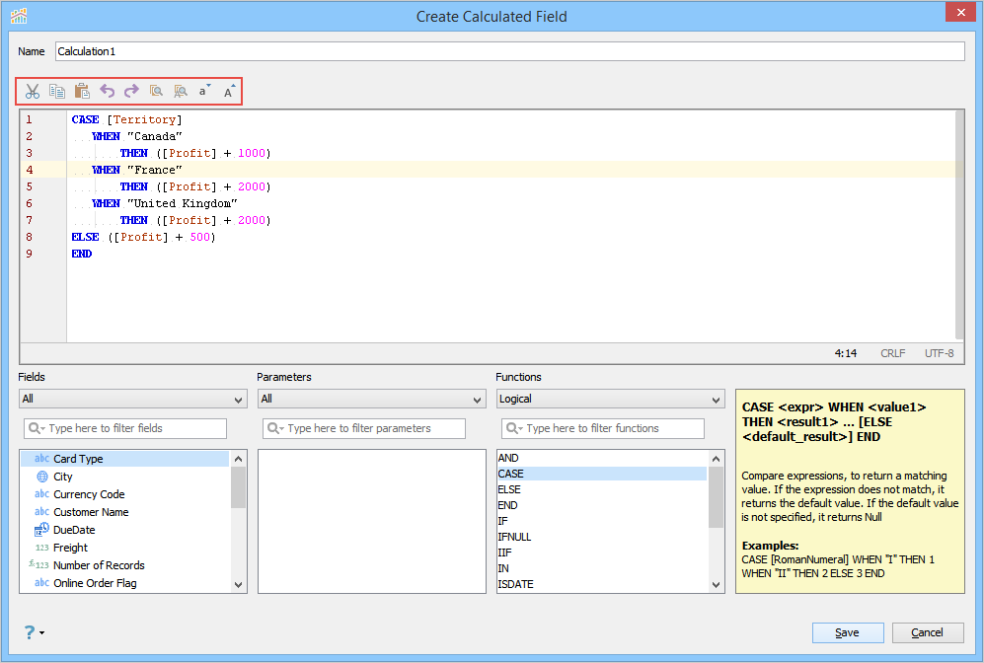Decrease font size with small 'a' icon
984x663 pixels.
[x=204, y=92]
